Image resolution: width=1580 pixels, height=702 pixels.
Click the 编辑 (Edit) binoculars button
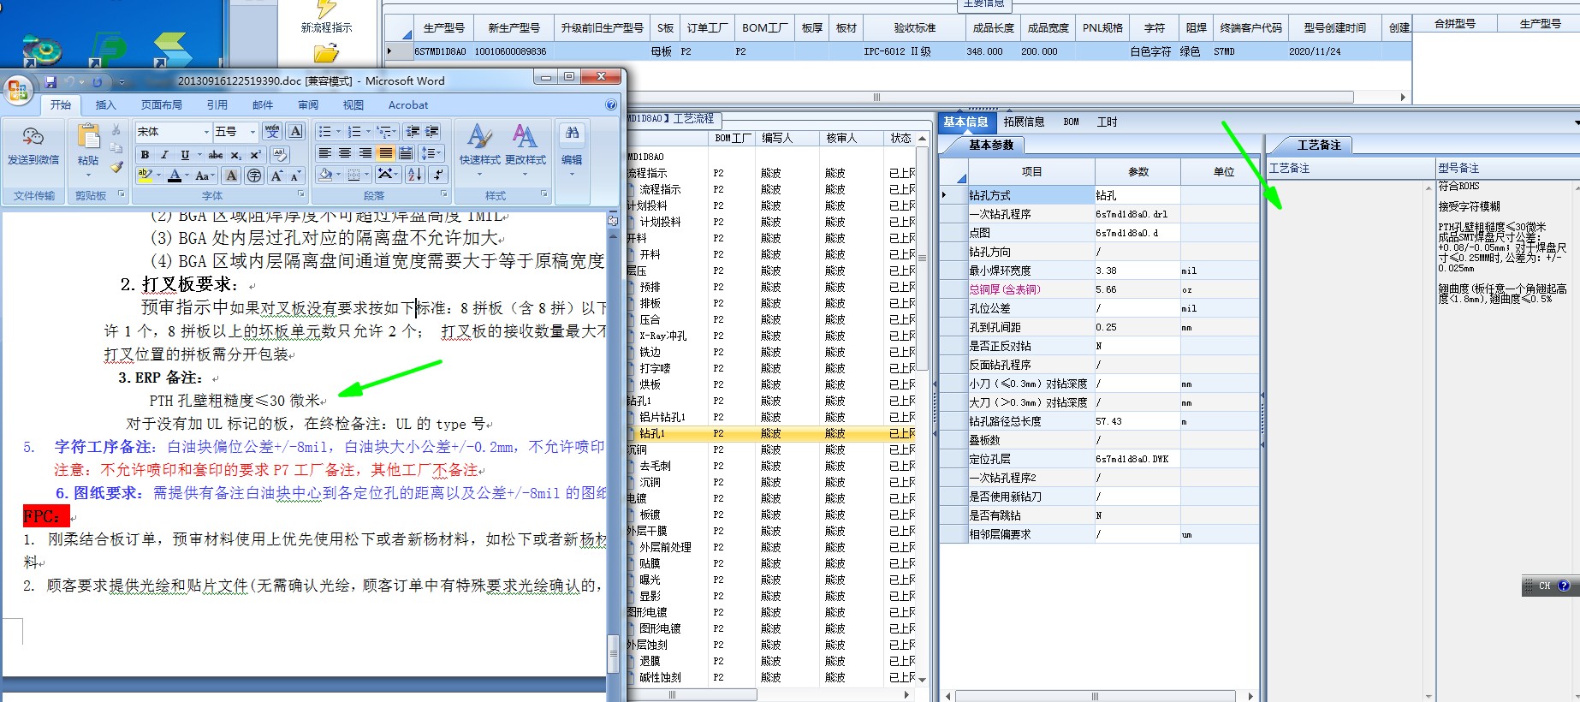coord(572,150)
